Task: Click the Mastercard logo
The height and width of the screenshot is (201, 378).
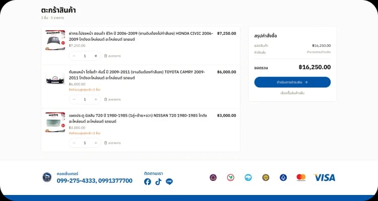Action: [301, 178]
